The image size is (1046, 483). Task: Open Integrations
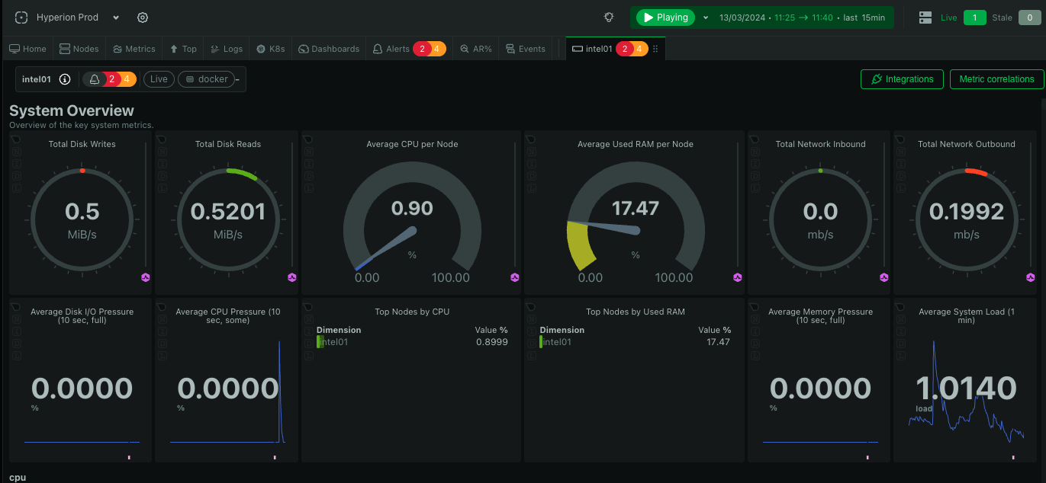902,78
